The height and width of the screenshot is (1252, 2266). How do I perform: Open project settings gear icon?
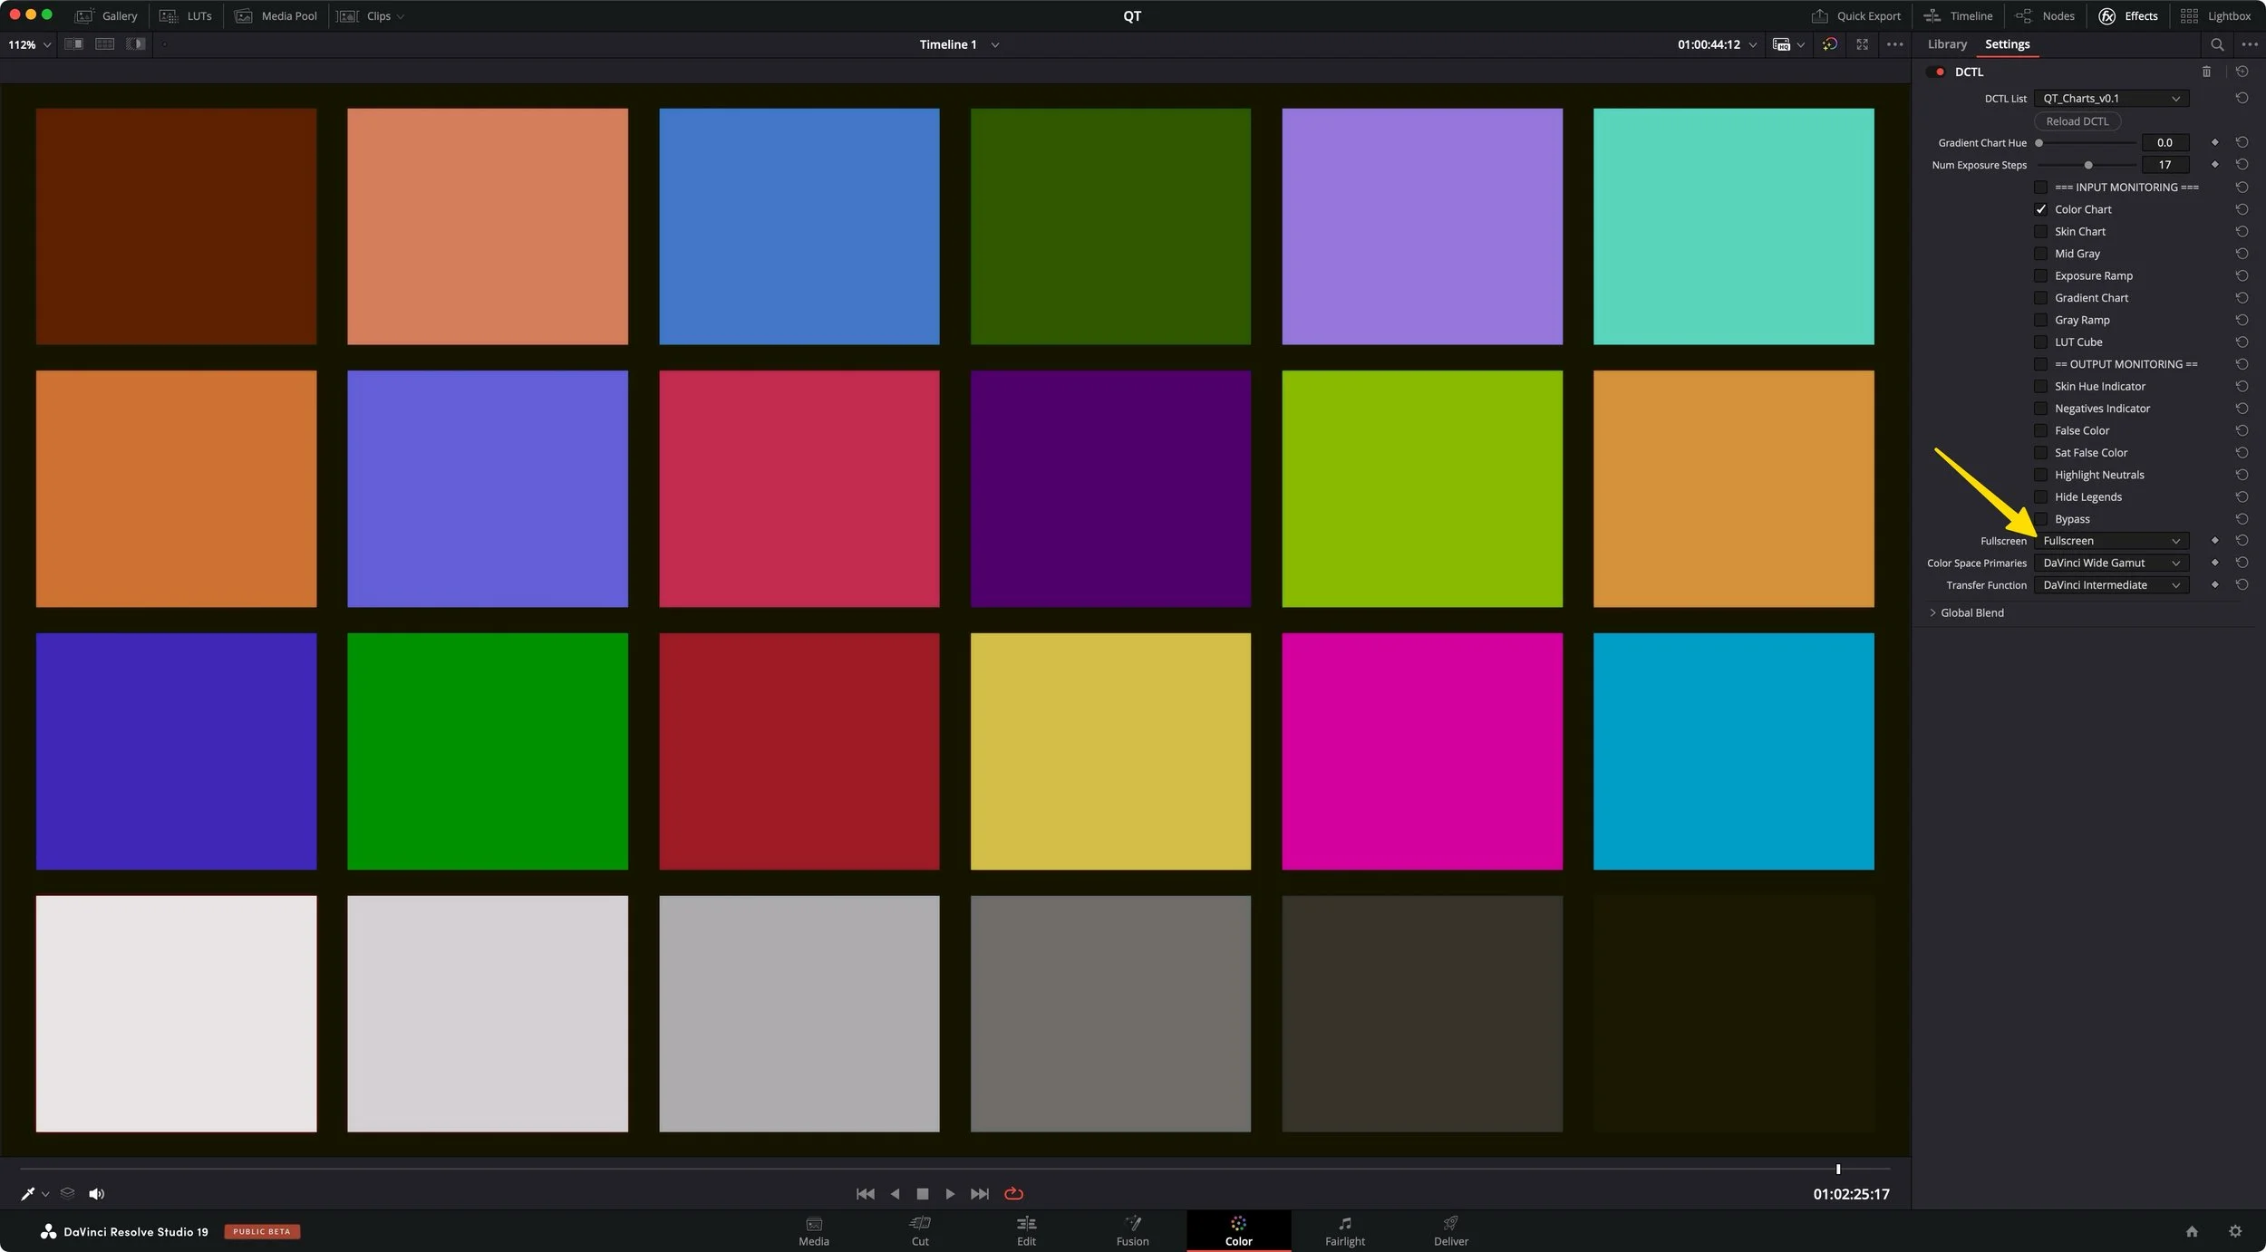pyautogui.click(x=2235, y=1231)
